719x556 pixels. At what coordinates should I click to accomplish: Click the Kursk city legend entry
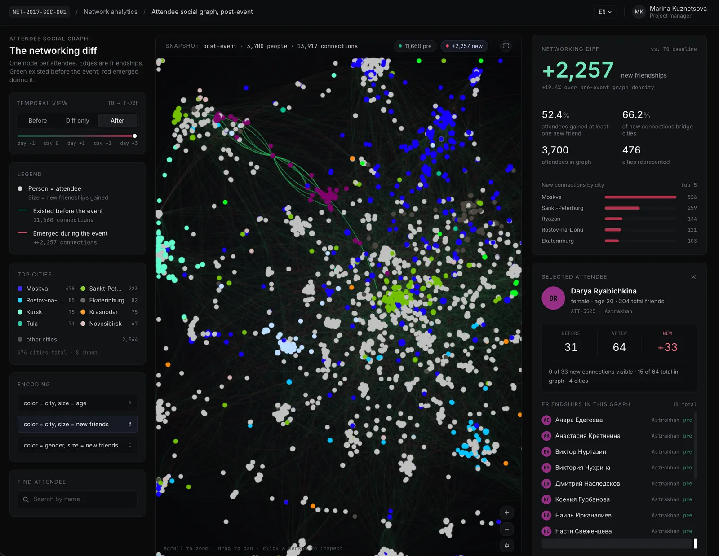(46, 312)
